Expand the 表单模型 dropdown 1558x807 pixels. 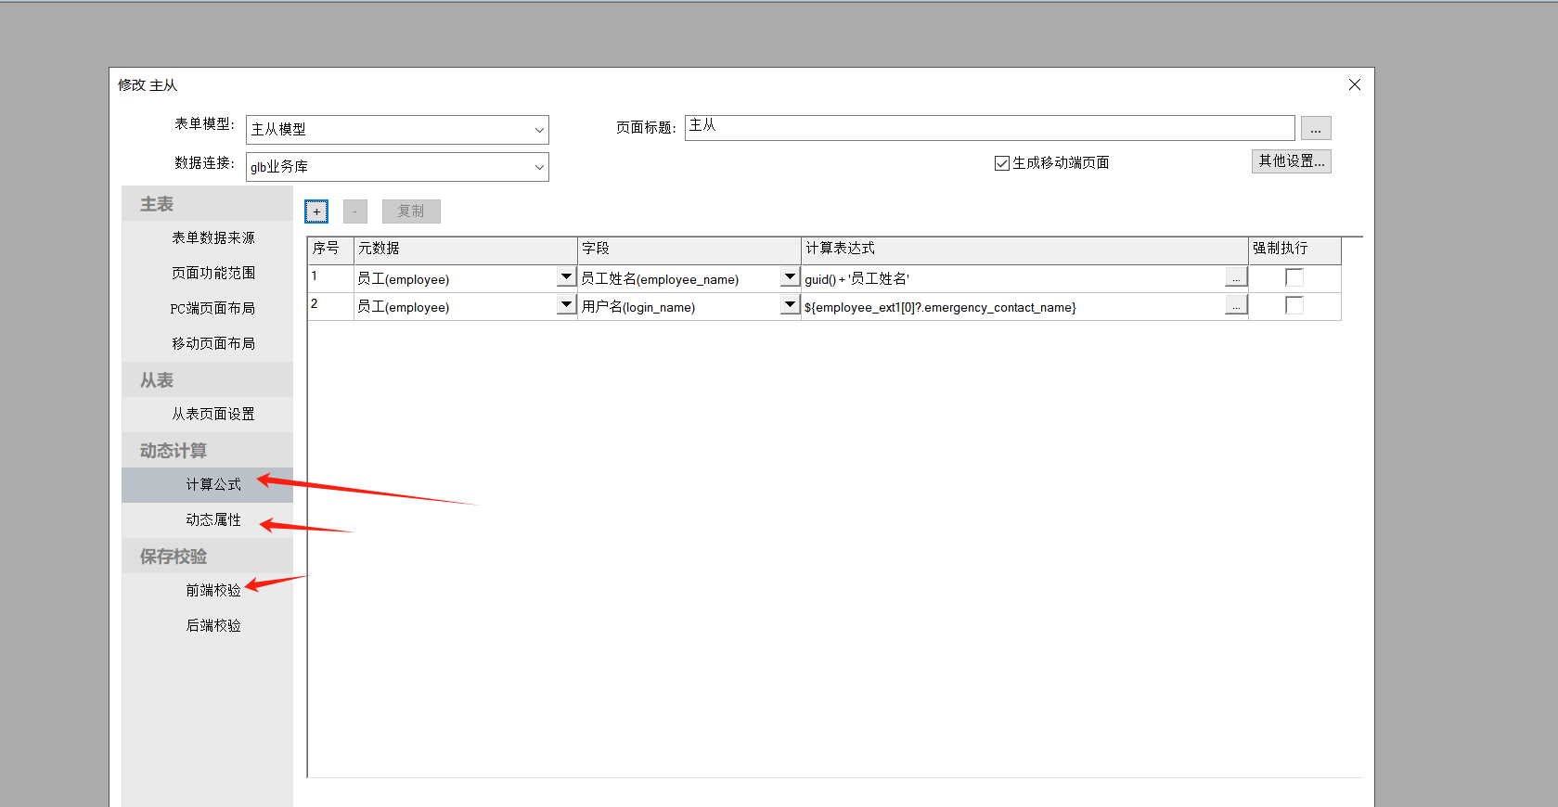tap(539, 130)
